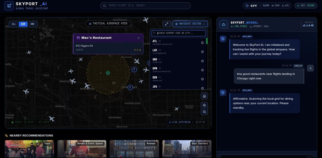Click the 43°F weather cloud icon
Screen dimensions: 322x158
pyautogui.click(x=247, y=6)
